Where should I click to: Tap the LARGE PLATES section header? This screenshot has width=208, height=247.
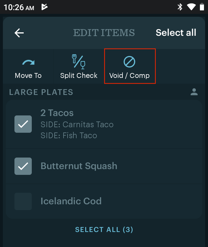41,92
